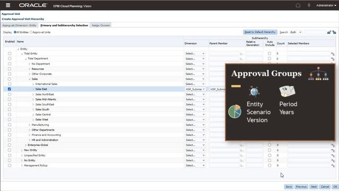Uncheck the Sales East enabled checkbox
The width and height of the screenshot is (339, 191).
pyautogui.click(x=10, y=89)
